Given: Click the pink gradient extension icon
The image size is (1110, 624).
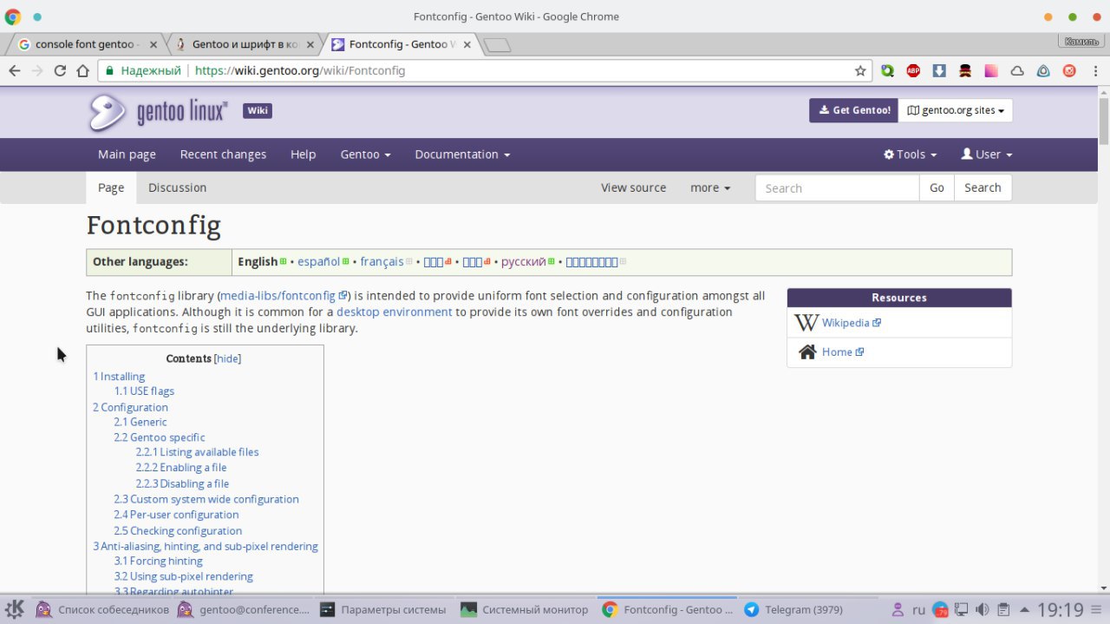Looking at the screenshot, I should [x=991, y=71].
